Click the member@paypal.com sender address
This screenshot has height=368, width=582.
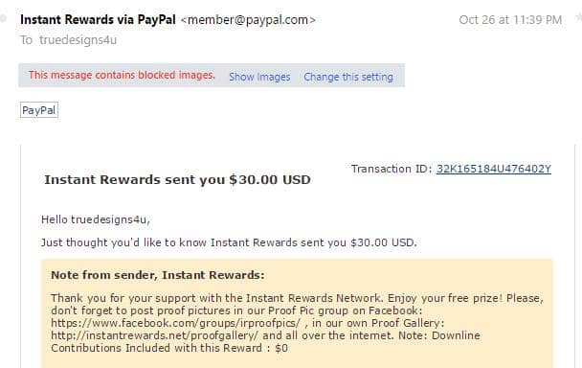tap(248, 20)
